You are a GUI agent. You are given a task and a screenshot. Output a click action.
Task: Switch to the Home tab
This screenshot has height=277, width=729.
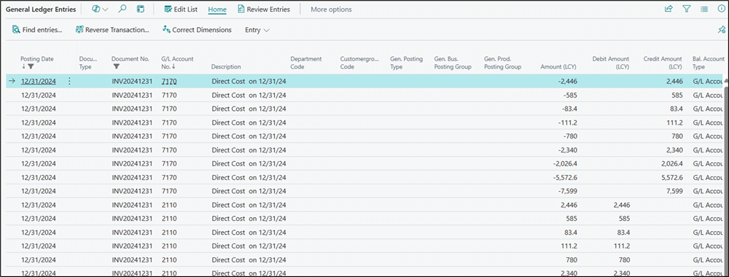point(217,9)
